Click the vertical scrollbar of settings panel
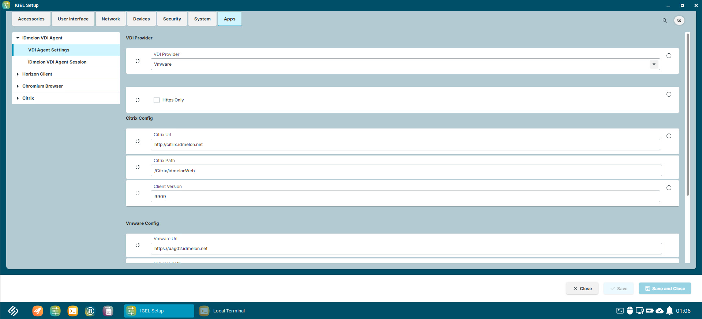 [688, 114]
